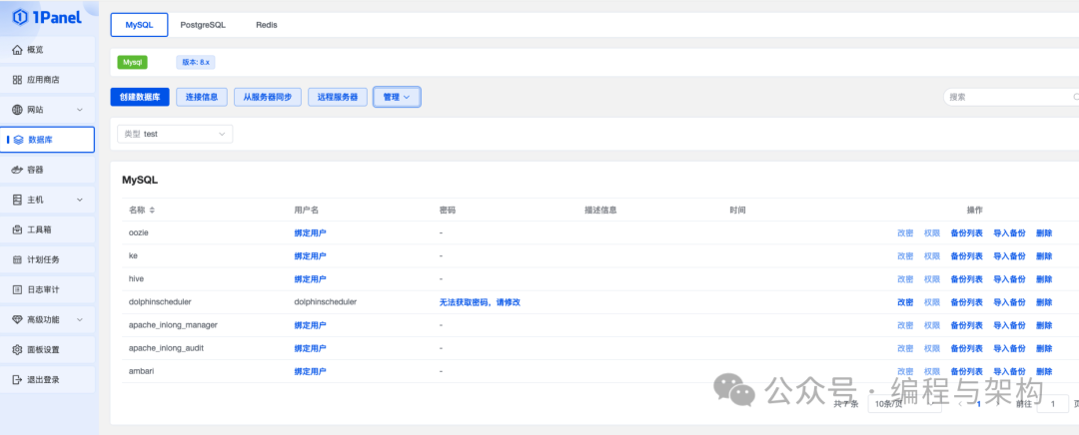This screenshot has height=435, width=1079.
Task: Click the green Mysql status tag
Action: point(132,62)
